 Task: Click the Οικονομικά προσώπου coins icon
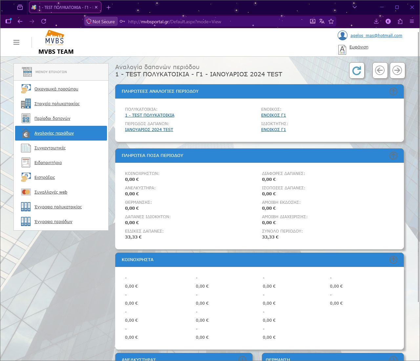[x=26, y=89]
